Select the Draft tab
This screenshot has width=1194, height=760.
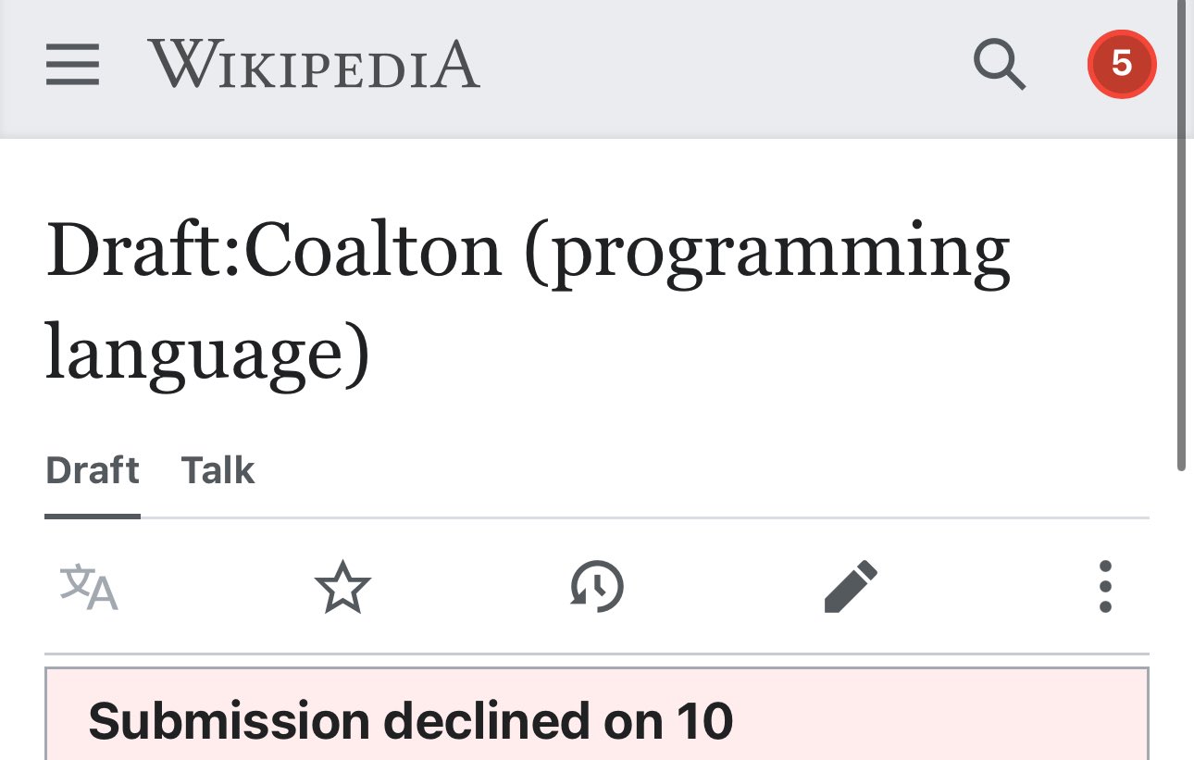coord(93,470)
